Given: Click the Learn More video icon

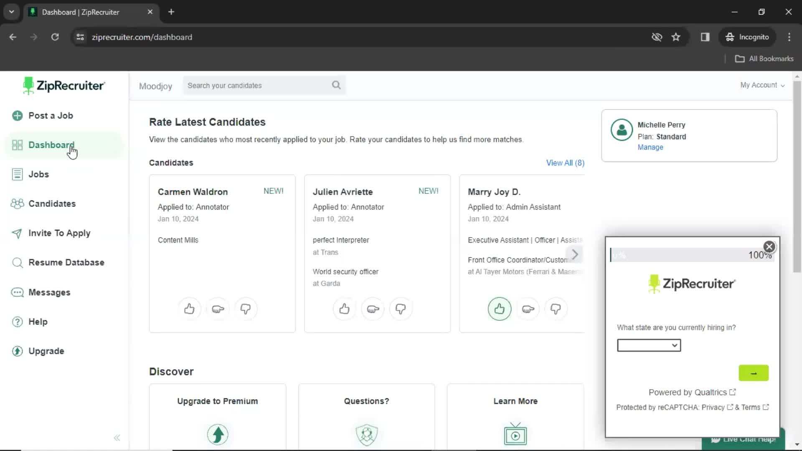Looking at the screenshot, I should (515, 434).
